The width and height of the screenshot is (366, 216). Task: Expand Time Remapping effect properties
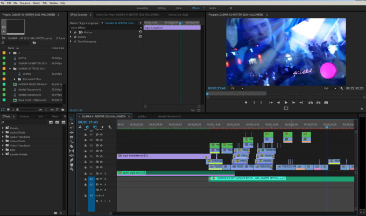[71, 41]
